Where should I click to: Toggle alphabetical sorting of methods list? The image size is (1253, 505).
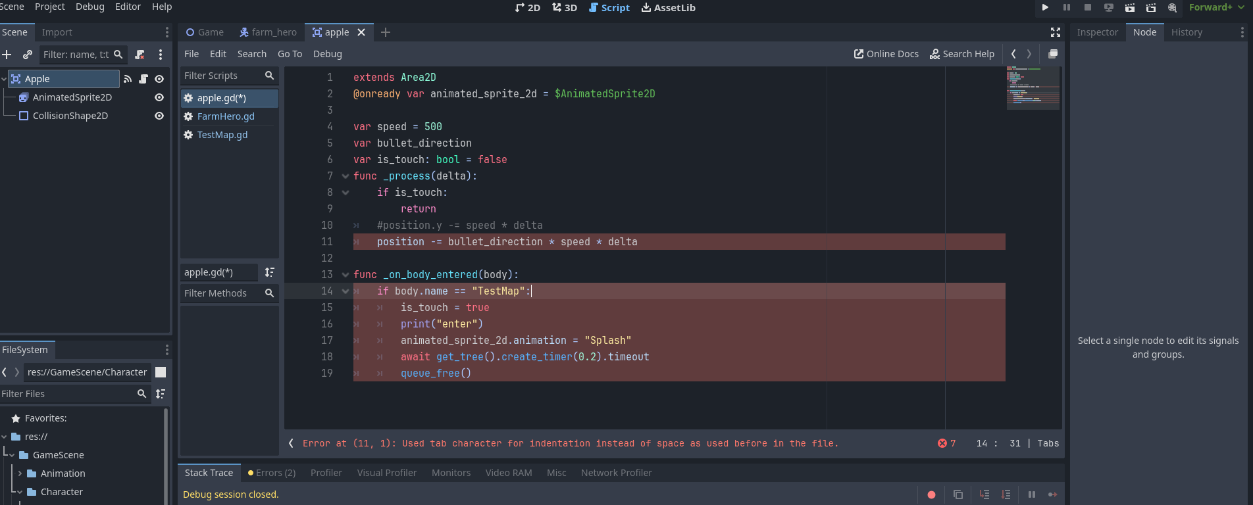(x=270, y=272)
